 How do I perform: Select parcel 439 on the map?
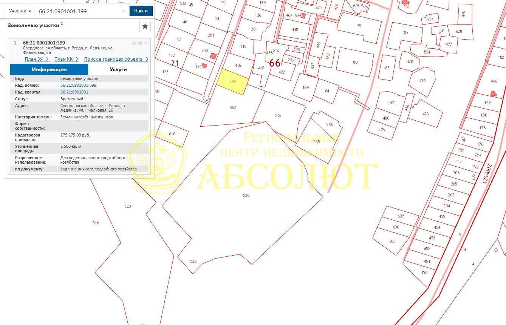click(x=422, y=81)
